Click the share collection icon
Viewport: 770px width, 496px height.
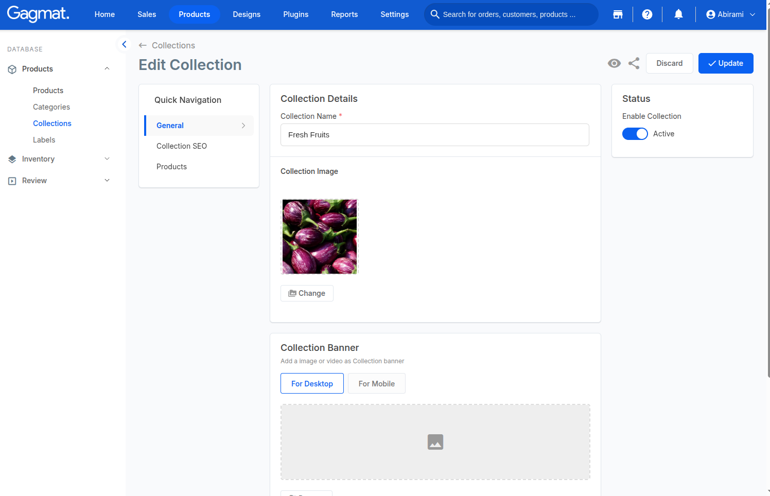pyautogui.click(x=634, y=63)
